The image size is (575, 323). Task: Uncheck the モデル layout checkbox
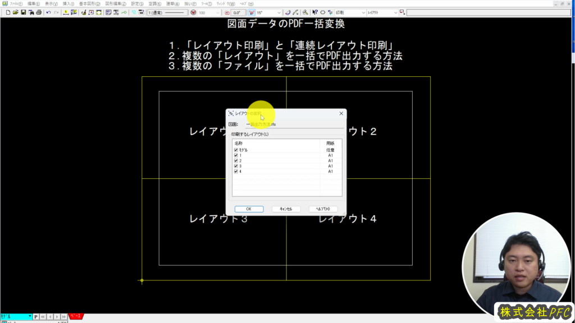(x=236, y=150)
